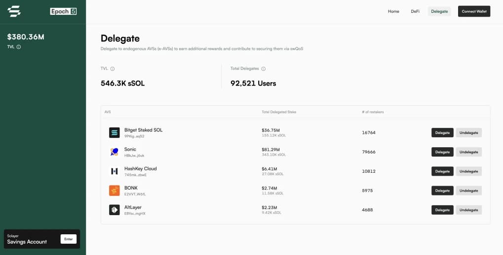503x255 pixels.
Task: Open the Home menu item
Action: (393, 11)
